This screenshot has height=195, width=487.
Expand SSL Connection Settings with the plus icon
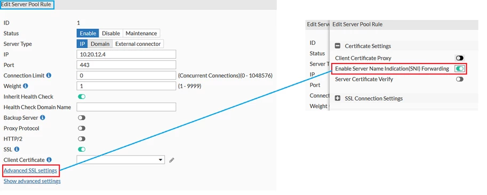[338, 98]
